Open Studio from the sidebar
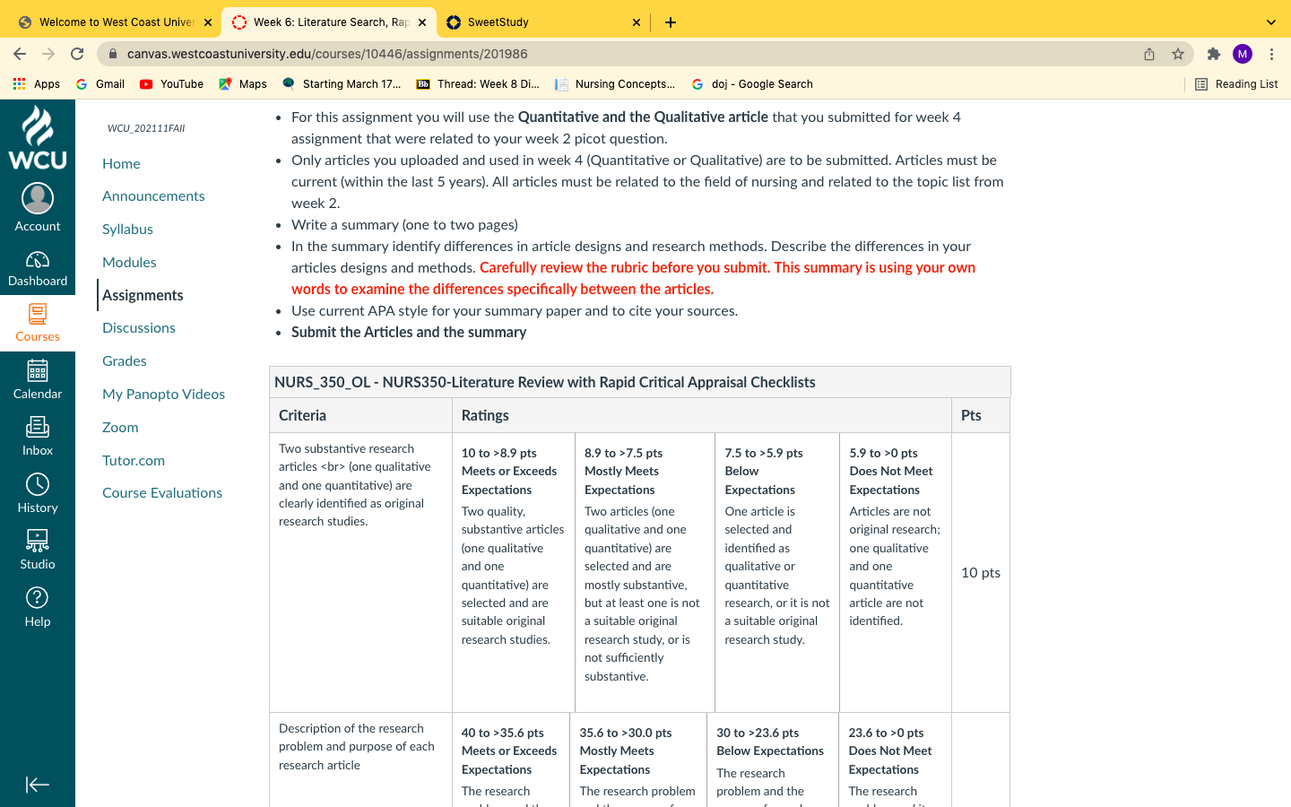 [38, 540]
